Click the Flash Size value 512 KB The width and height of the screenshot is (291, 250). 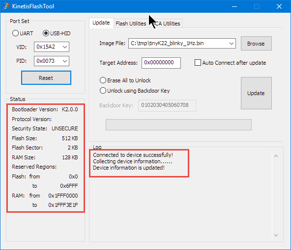pyautogui.click(x=70, y=138)
